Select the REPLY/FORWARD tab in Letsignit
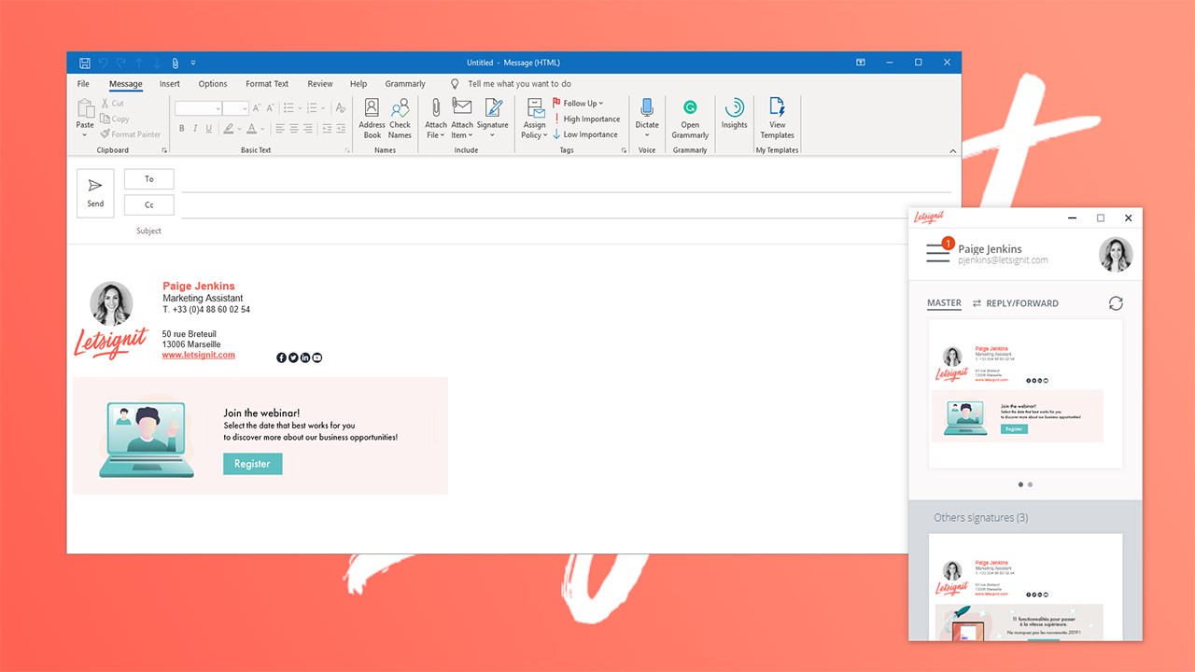The image size is (1195, 672). pyautogui.click(x=1016, y=303)
